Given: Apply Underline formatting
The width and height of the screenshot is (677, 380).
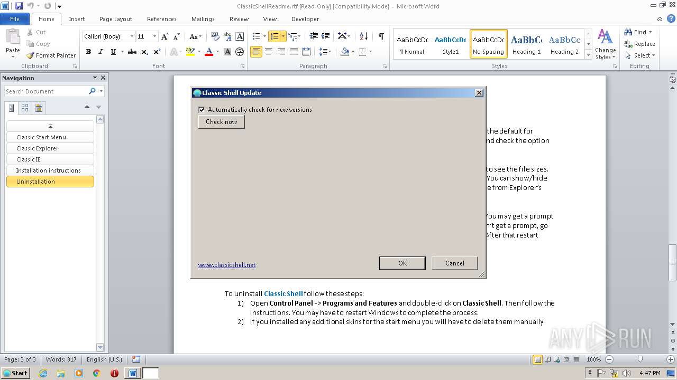Looking at the screenshot, I should [113, 52].
